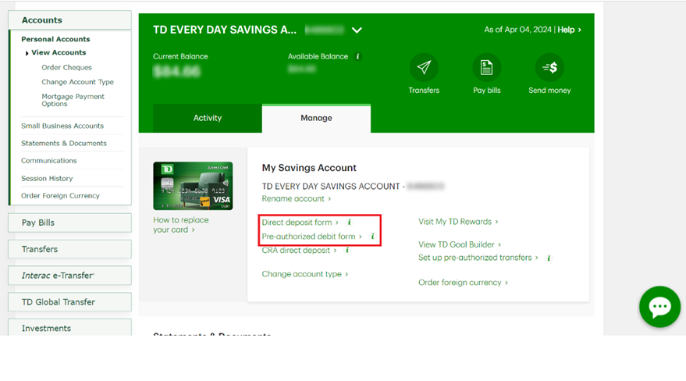Click As of Apr 04, 2024 text
The height and width of the screenshot is (381, 686).
pyautogui.click(x=517, y=30)
